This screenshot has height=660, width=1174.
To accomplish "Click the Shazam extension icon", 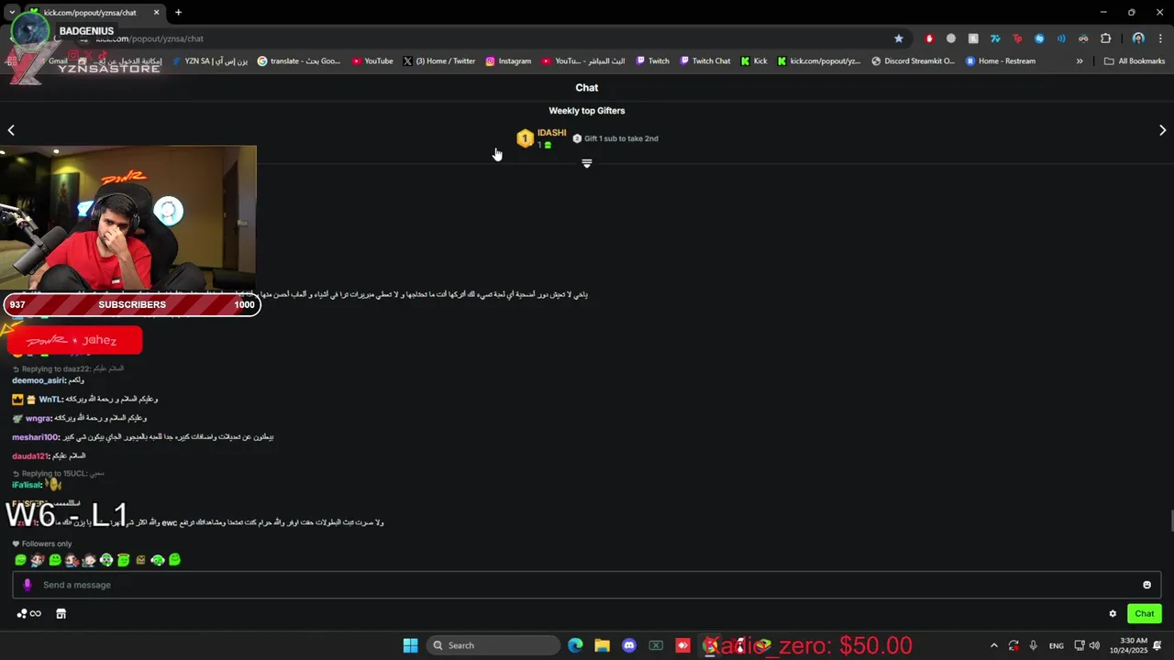I will tap(1039, 38).
